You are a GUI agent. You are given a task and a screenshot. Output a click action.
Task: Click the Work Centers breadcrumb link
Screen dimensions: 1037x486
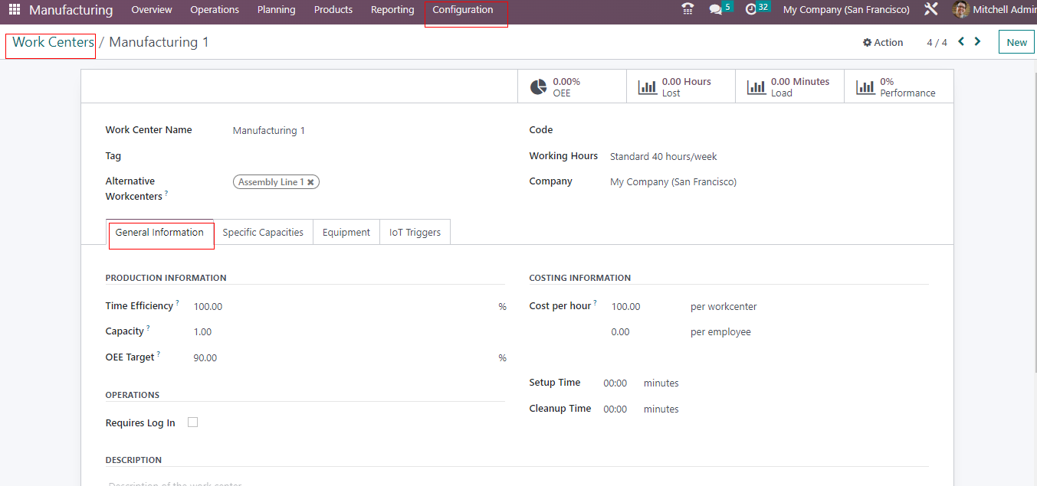[x=53, y=43]
